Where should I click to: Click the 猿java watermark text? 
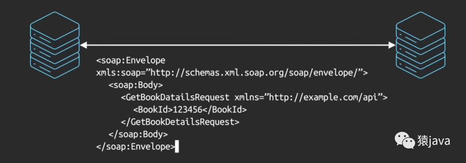pos(434,141)
